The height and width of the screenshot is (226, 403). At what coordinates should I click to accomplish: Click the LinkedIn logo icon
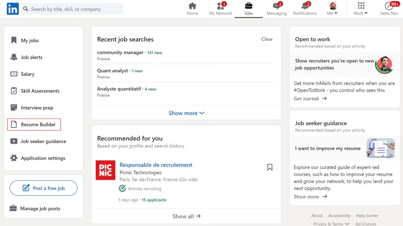click(x=13, y=9)
